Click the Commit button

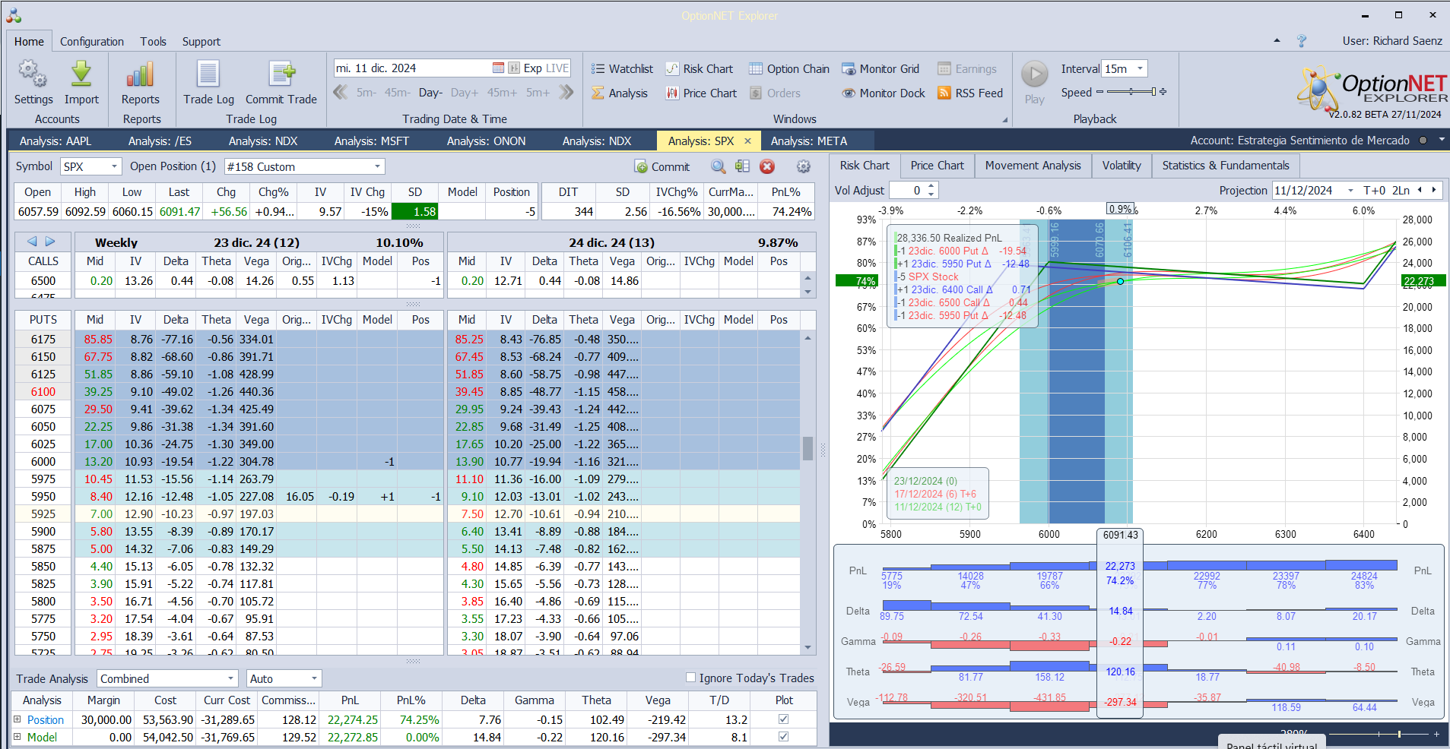tap(662, 166)
